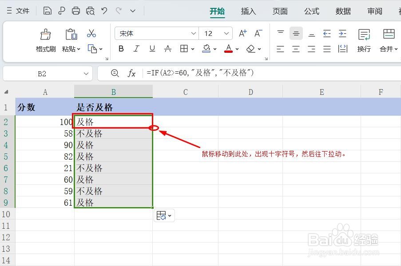Open the 公式 ribbon tab
The width and height of the screenshot is (401, 266).
311,11
